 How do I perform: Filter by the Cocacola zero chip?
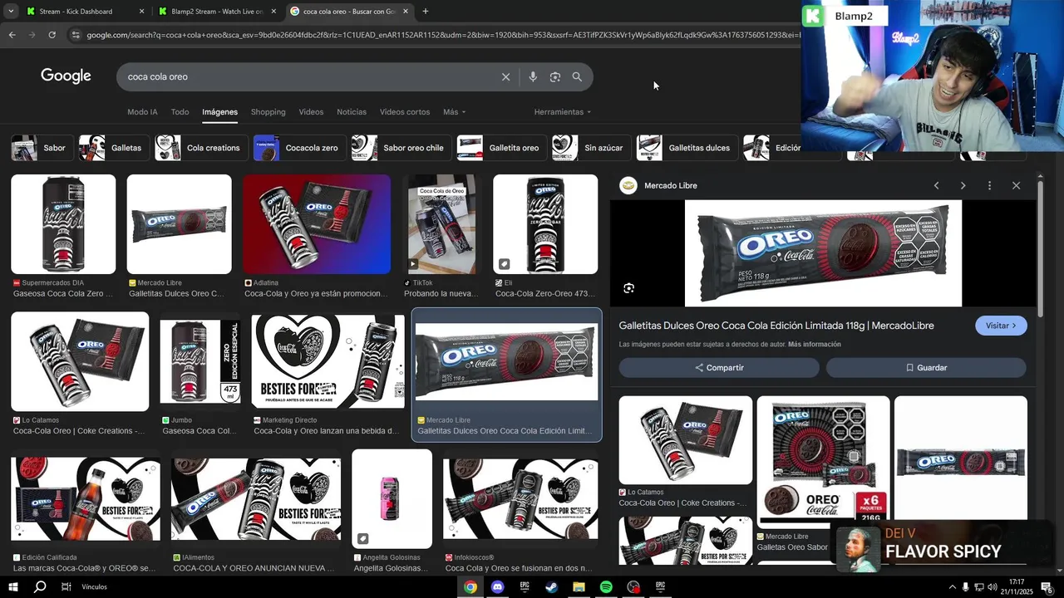(298, 148)
